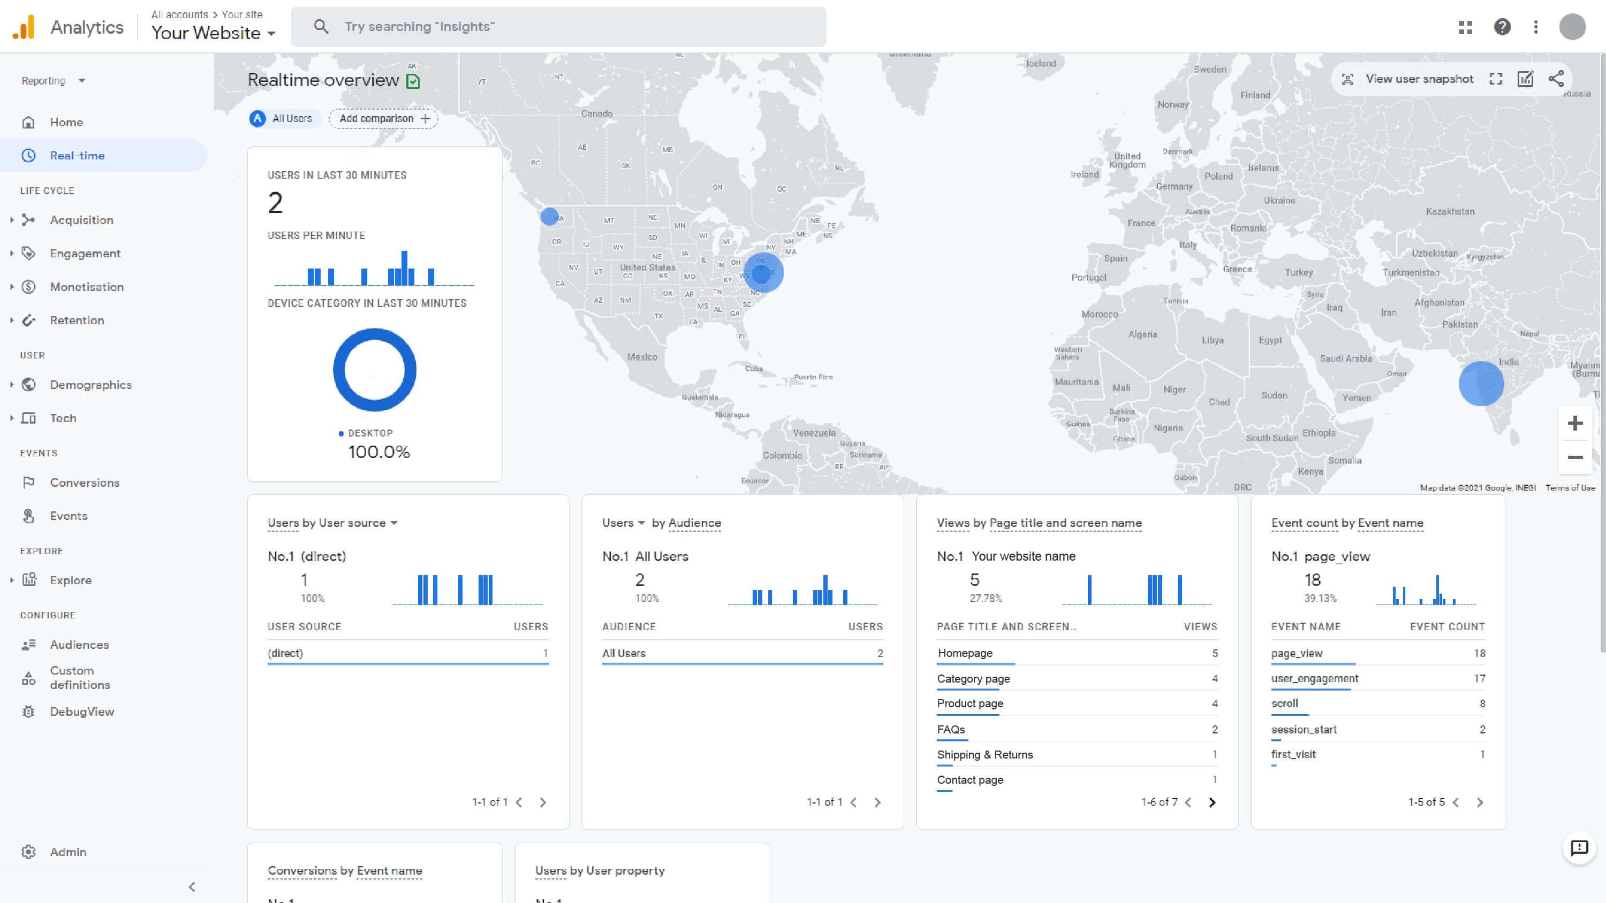This screenshot has height=903, width=1606.
Task: Click the share icon on the Realtime report
Action: click(1556, 79)
